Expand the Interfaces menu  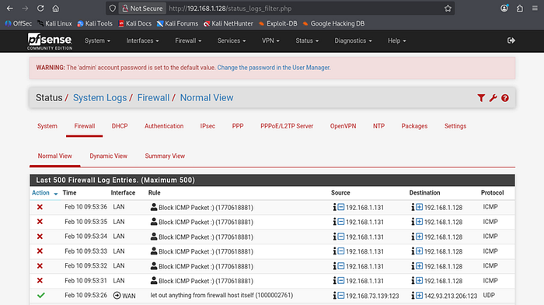tap(142, 40)
